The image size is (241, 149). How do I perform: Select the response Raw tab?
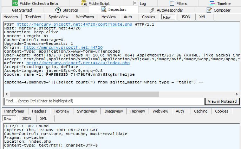click(x=9, y=119)
